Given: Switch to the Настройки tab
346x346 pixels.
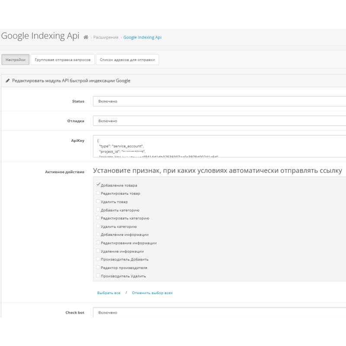Looking at the screenshot, I should [x=16, y=60].
